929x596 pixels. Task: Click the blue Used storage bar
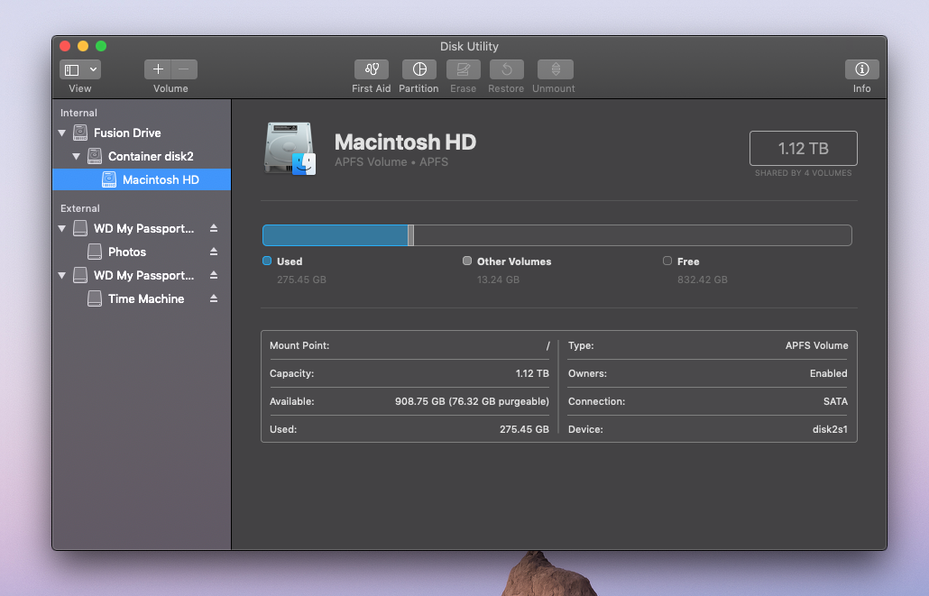(x=336, y=235)
